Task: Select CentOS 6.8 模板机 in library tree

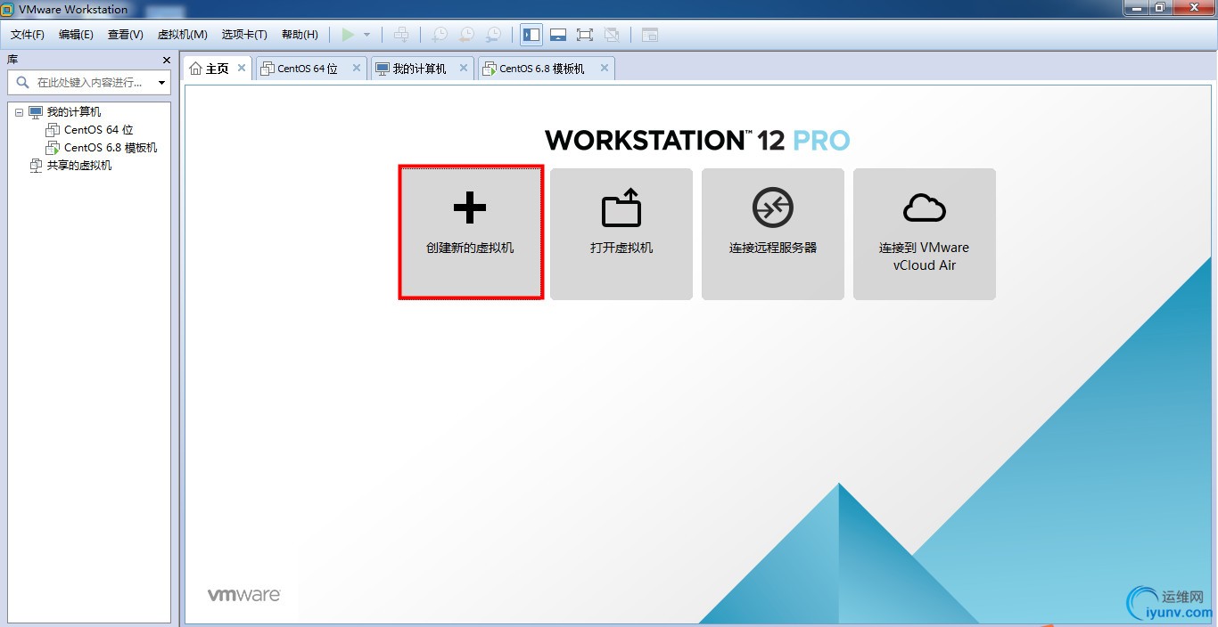Action: [111, 148]
